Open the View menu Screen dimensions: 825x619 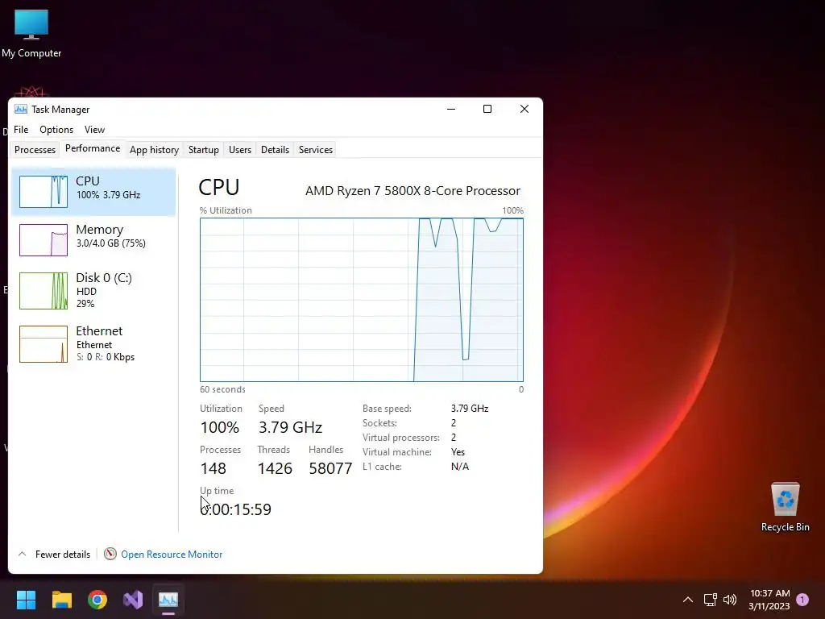click(95, 130)
